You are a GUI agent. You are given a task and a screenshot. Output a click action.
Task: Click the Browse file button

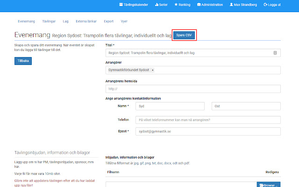(x=269, y=185)
